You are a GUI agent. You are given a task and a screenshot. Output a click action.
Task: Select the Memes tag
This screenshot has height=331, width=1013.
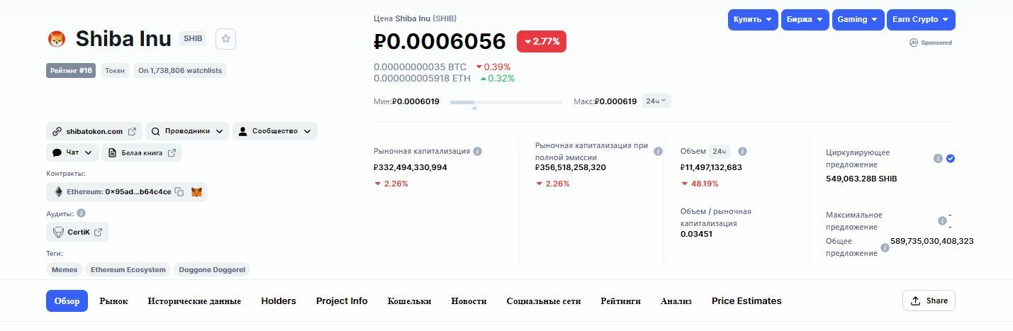point(65,270)
